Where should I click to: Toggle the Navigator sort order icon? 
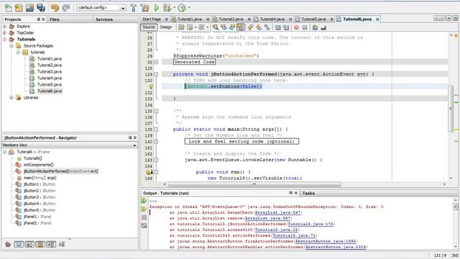pos(62,244)
